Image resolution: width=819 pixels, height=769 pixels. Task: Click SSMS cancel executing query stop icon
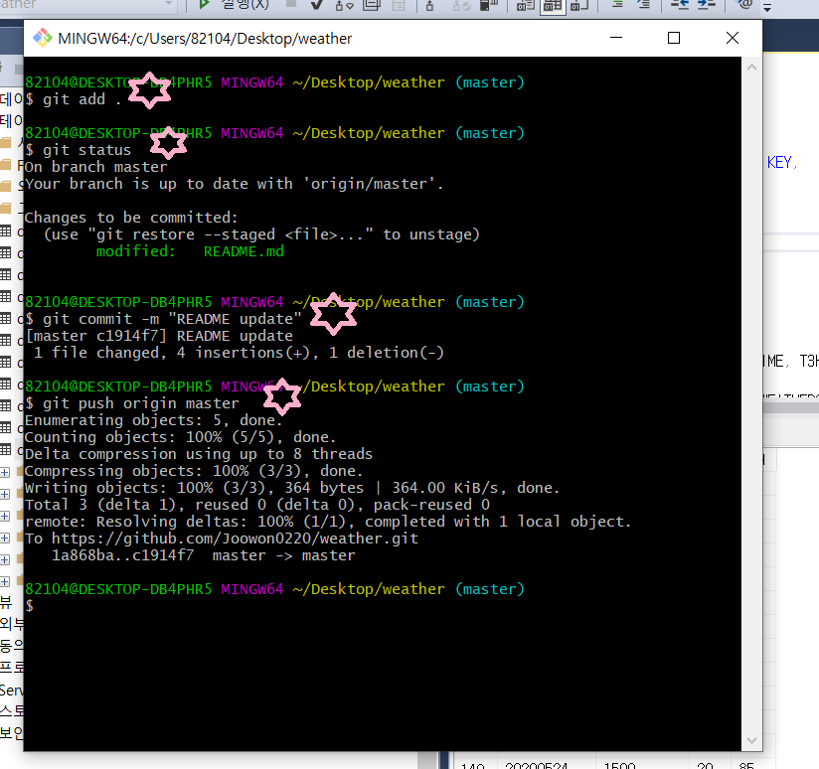291,4
